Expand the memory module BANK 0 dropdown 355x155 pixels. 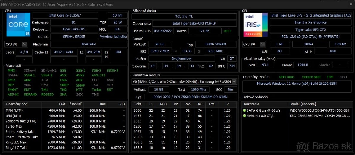pyautogui.click(x=234, y=81)
